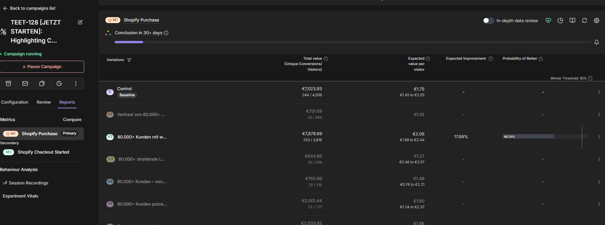Select Shopify Checkout Started secondary metric

(43, 152)
